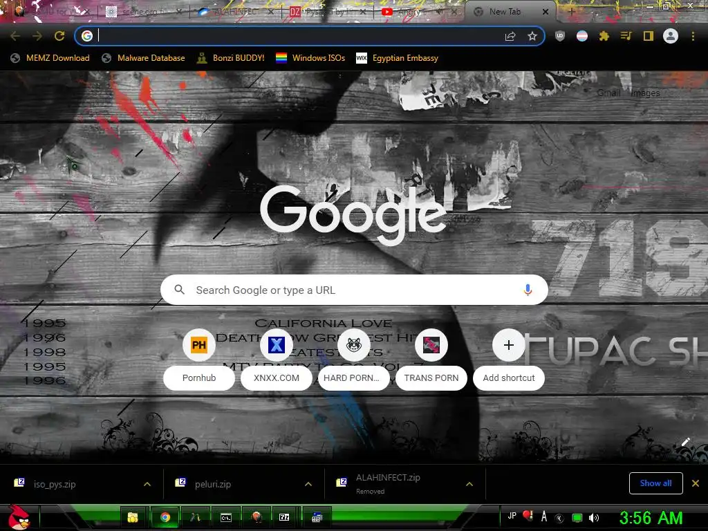The width and height of the screenshot is (708, 531).
Task: Click the green monitor tray icon
Action: click(577, 517)
